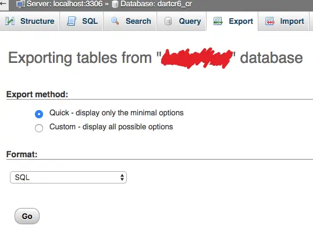Open the Format SQL dropdown
313x240 pixels.
(68, 177)
